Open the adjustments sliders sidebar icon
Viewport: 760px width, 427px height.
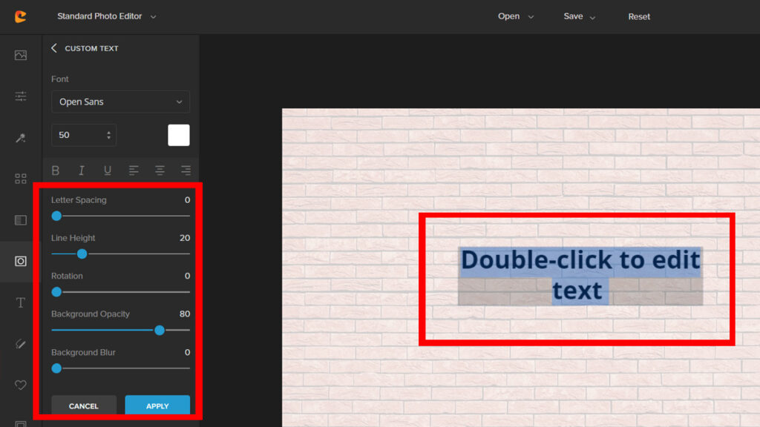(20, 96)
